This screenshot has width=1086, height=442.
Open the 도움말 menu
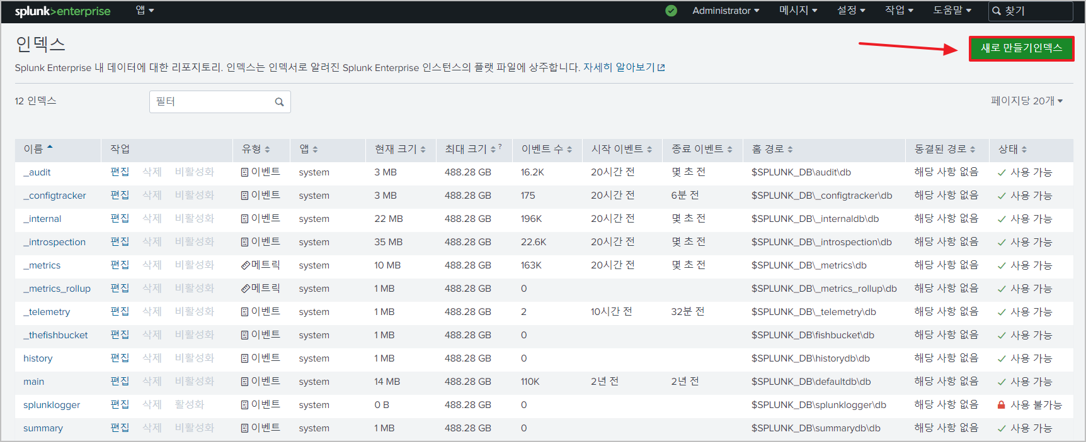pyautogui.click(x=952, y=11)
